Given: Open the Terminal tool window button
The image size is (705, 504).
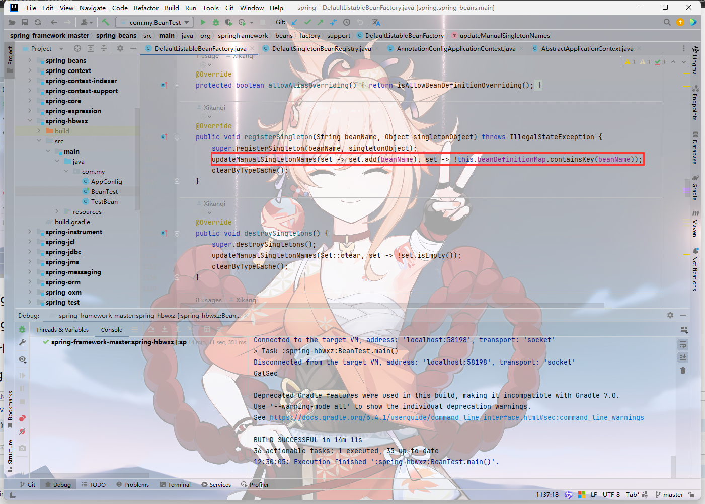Looking at the screenshot, I should (175, 485).
